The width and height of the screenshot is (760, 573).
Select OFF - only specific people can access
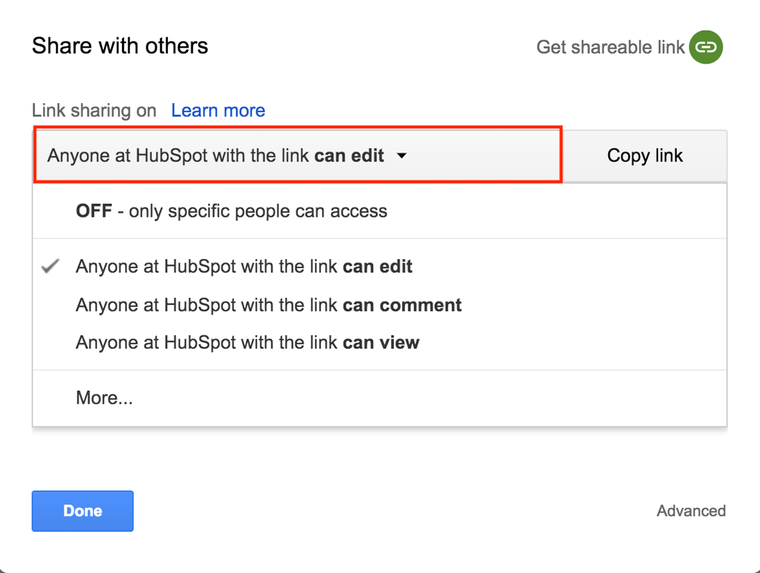tap(231, 211)
